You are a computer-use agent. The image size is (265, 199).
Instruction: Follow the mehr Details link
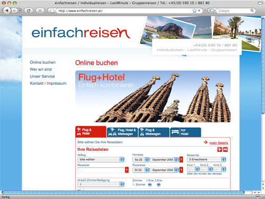(218, 143)
